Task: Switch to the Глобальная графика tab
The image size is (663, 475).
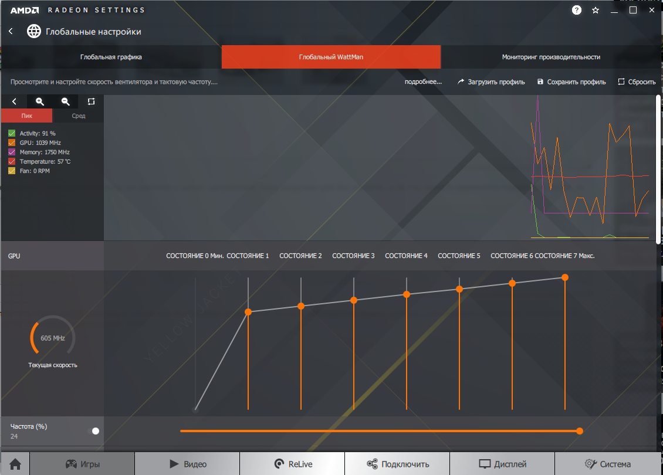Action: tap(111, 57)
